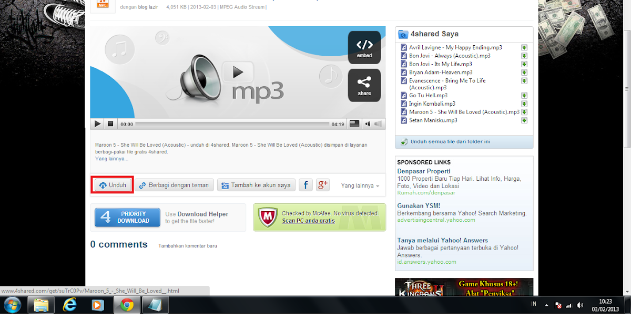The image size is (631, 331).
Task: Download Bon Jovi - Its My Life.mp3 via green arrow
Action: pos(524,64)
